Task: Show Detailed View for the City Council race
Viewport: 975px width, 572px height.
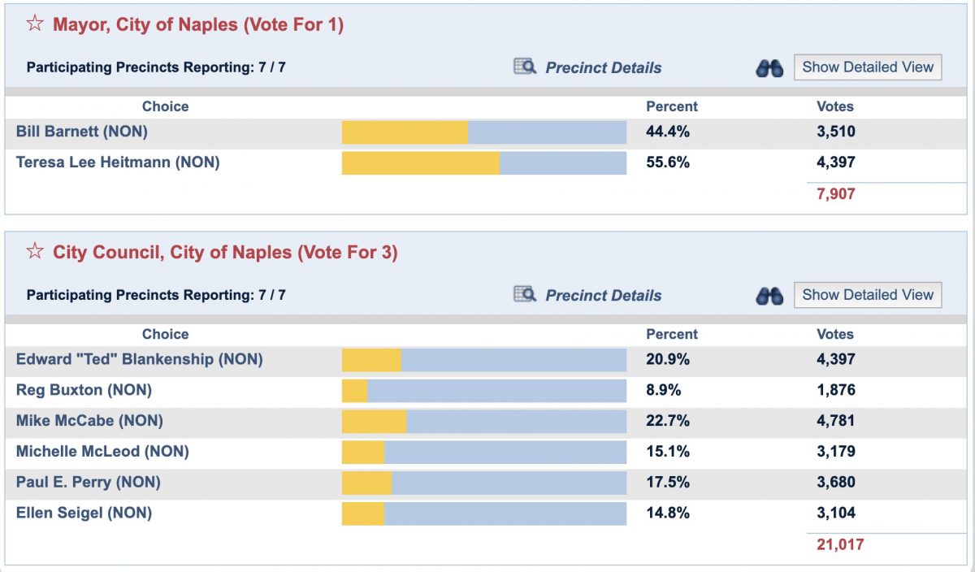Action: point(867,294)
